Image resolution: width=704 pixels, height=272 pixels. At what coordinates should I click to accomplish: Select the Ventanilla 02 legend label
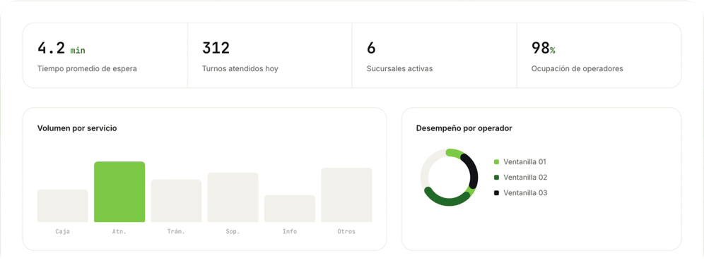pyautogui.click(x=525, y=178)
